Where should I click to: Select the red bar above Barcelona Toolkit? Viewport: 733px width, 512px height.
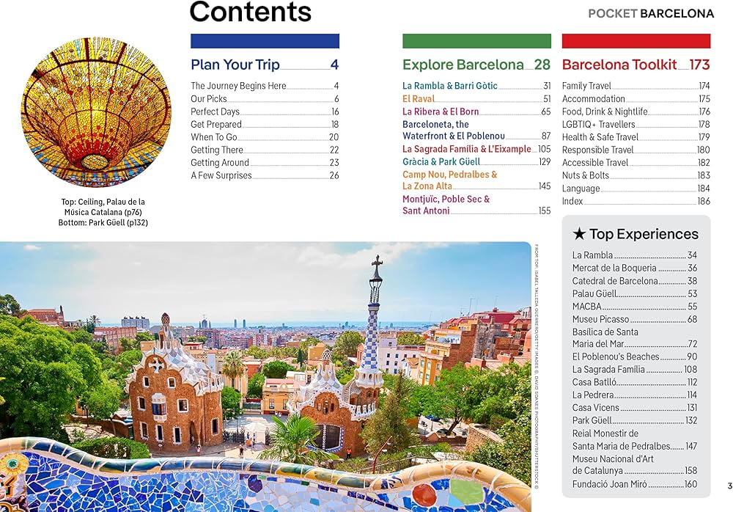[636, 41]
